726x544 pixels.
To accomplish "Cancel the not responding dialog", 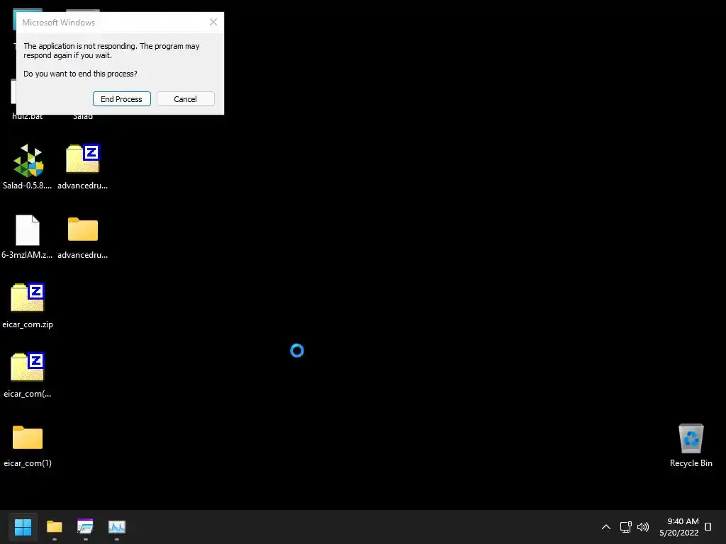I will [x=185, y=99].
